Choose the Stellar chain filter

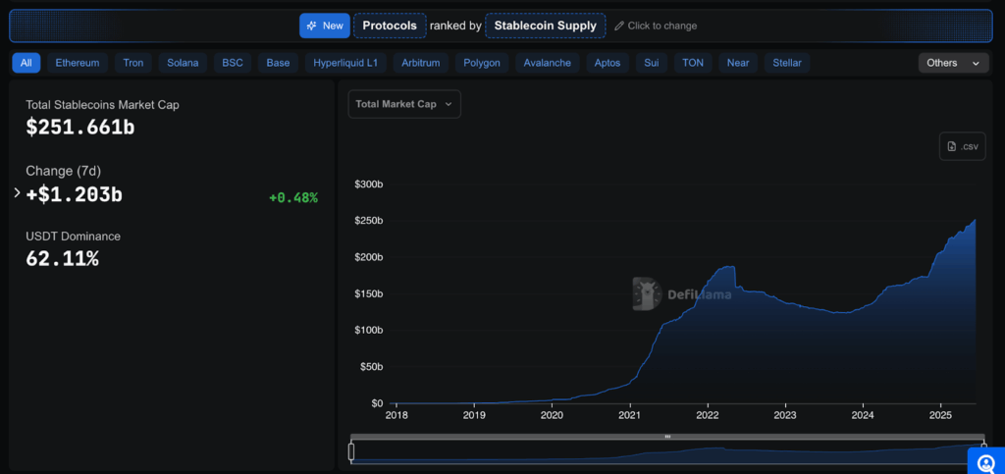coord(787,63)
